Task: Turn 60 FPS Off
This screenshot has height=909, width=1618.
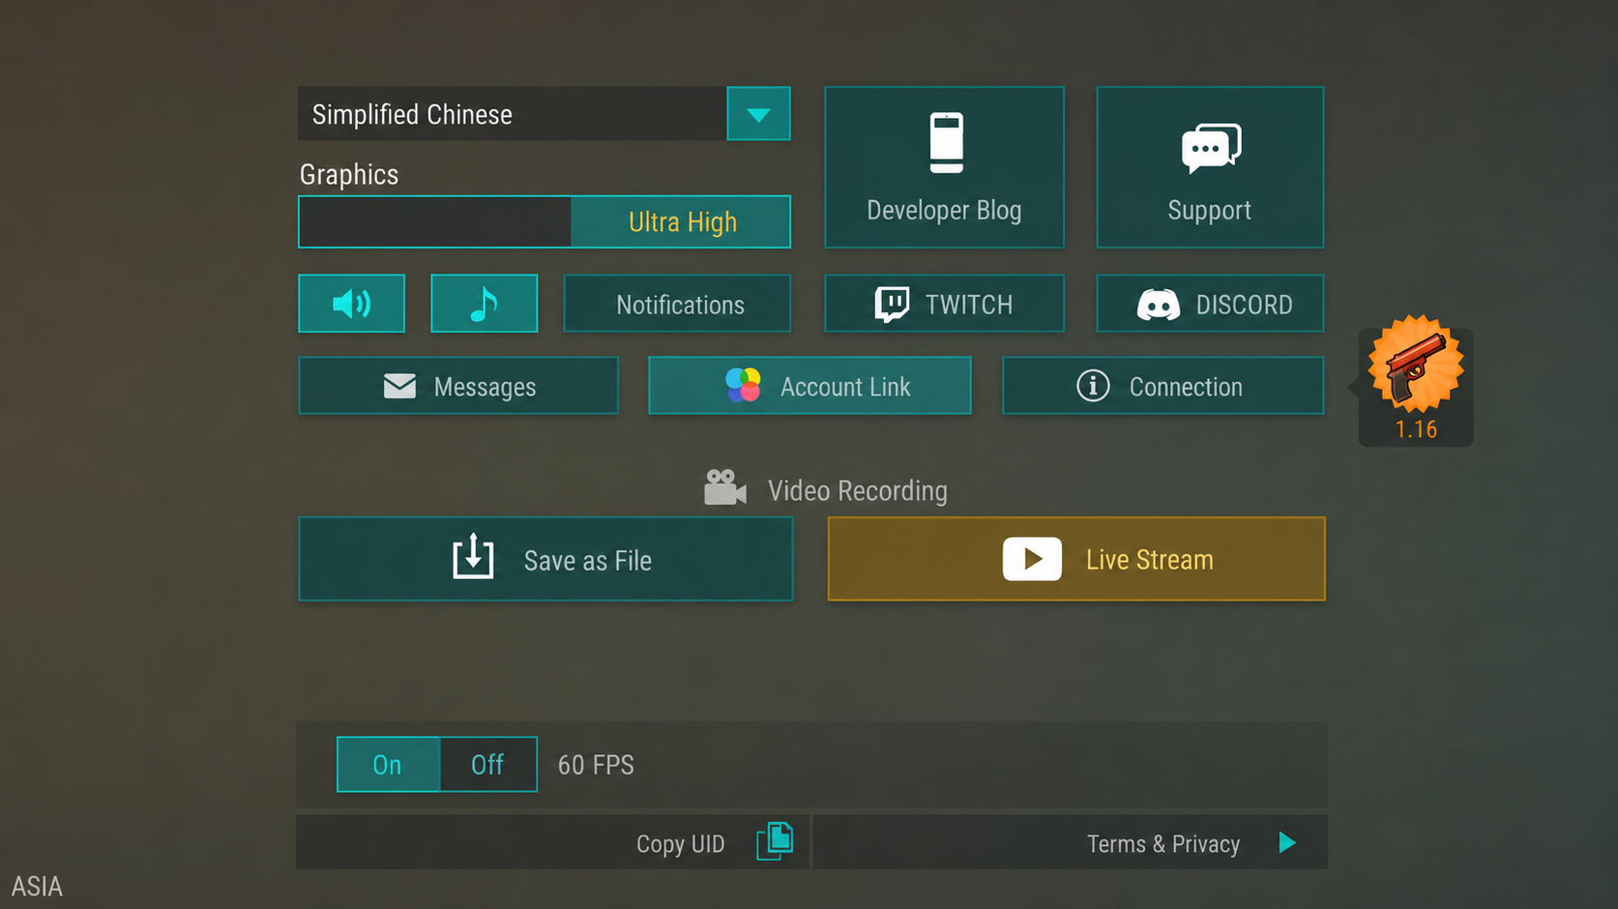Action: (488, 764)
